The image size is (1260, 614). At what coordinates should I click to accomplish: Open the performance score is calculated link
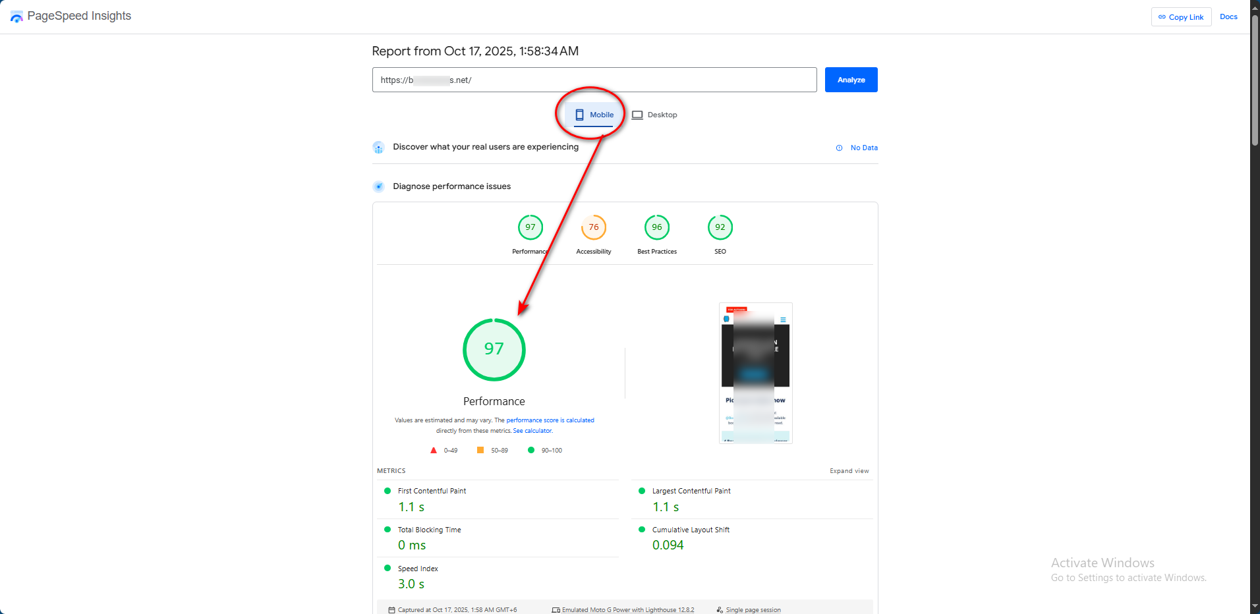(550, 420)
